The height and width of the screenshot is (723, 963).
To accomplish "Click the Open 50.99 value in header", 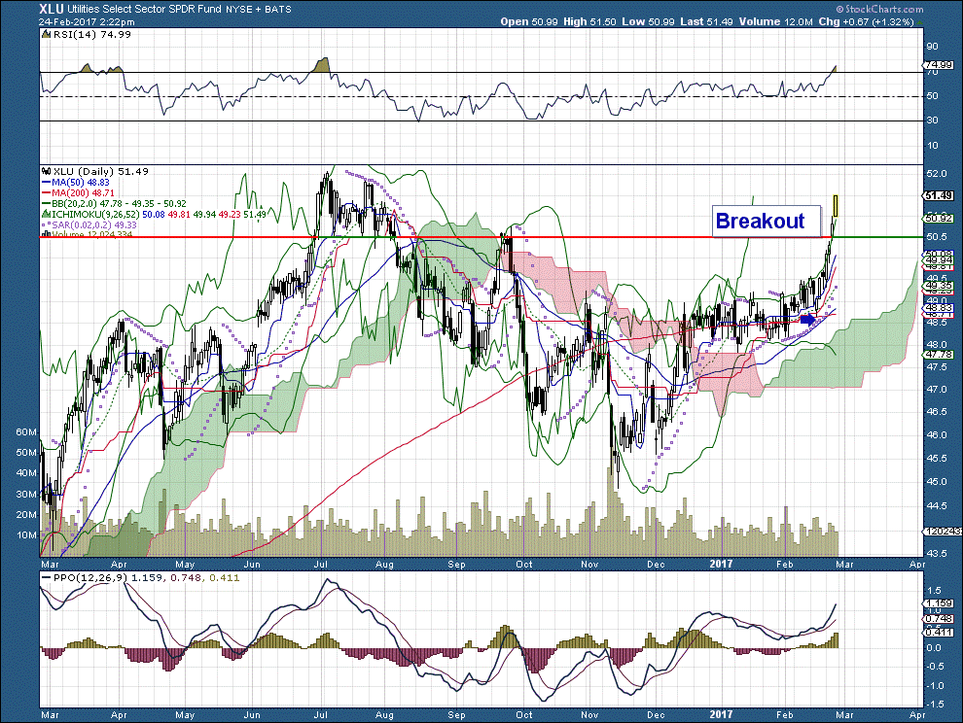I will pyautogui.click(x=529, y=21).
